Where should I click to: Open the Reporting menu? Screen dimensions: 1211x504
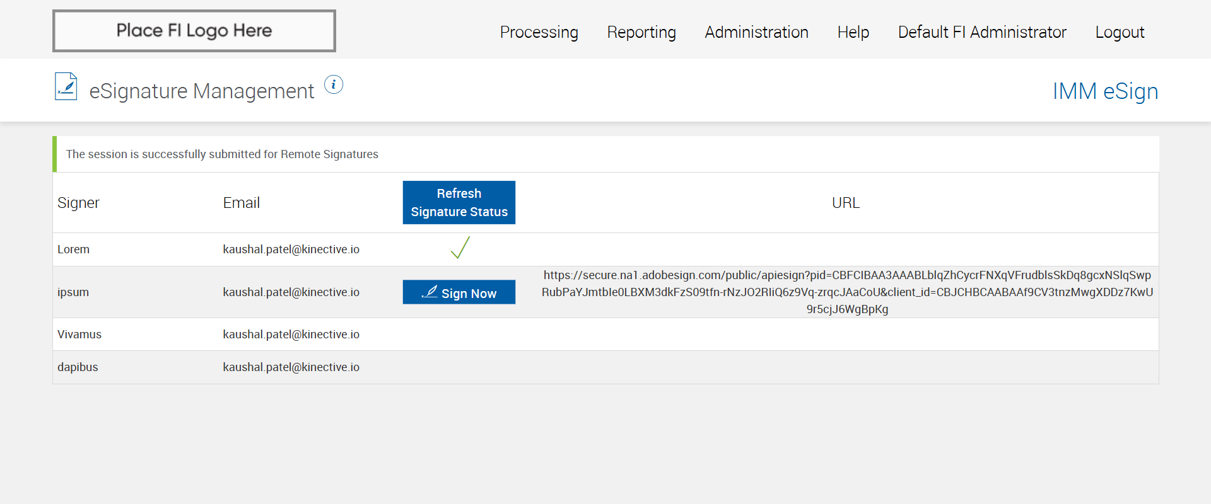coord(641,32)
